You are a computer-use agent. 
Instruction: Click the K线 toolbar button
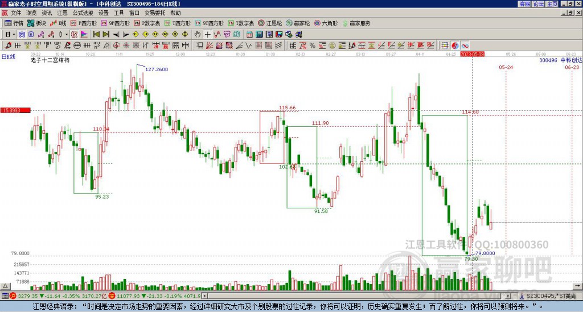pos(59,23)
